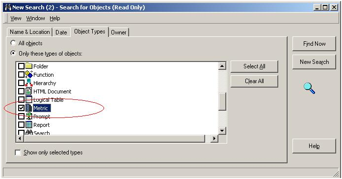Open the View menu
Viewport: 342px width, 179px height.
16,18
